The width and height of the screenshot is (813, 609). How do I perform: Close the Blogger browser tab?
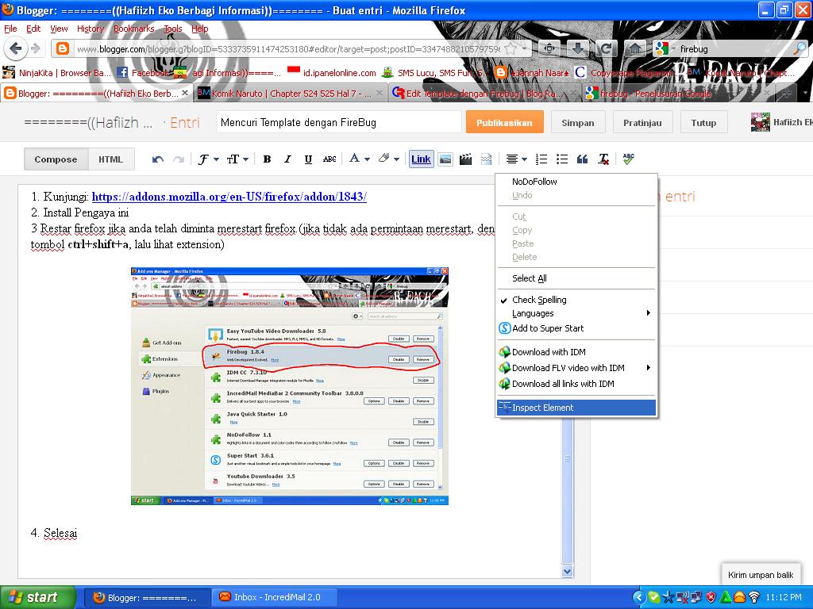tap(185, 93)
